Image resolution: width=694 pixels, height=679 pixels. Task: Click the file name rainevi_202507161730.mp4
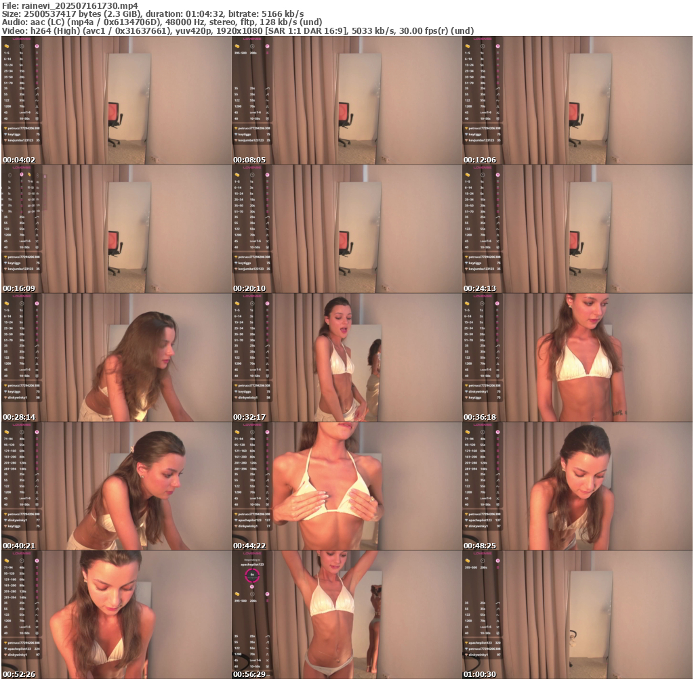pyautogui.click(x=80, y=5)
